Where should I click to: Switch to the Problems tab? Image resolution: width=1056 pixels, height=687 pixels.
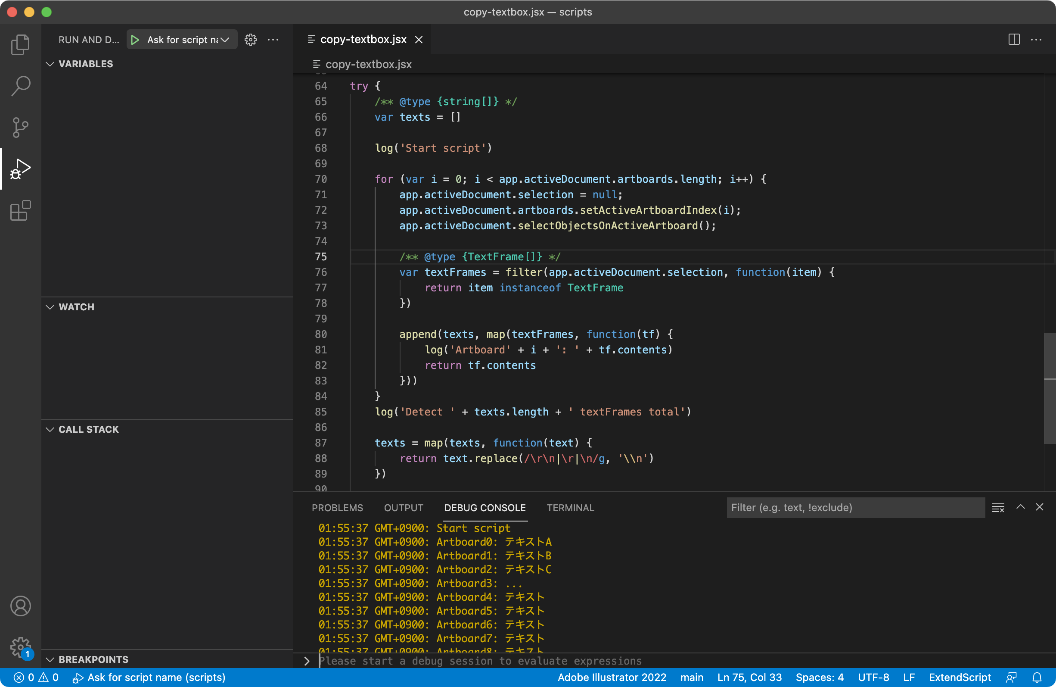pos(337,508)
